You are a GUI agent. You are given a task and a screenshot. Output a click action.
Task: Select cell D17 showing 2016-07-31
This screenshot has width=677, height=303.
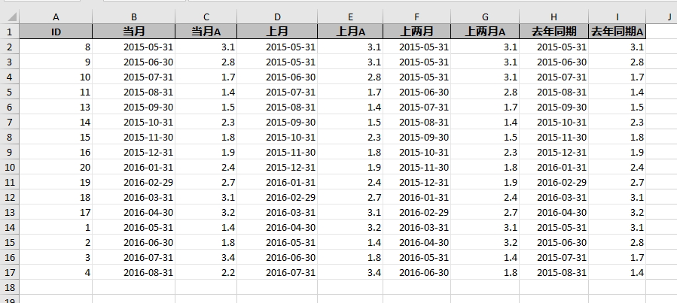click(x=277, y=272)
